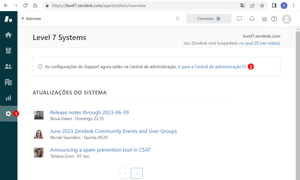This screenshot has height=180, width=300.
Task: Click the browser home icon
Action: [35, 5]
